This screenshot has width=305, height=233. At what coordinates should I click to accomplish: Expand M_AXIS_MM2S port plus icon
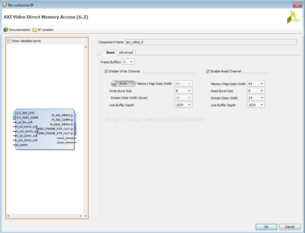[72, 124]
